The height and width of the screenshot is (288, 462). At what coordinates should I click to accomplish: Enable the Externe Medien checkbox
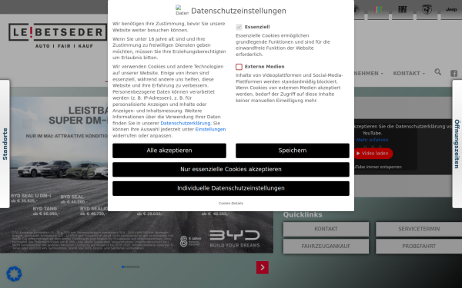pyautogui.click(x=239, y=67)
